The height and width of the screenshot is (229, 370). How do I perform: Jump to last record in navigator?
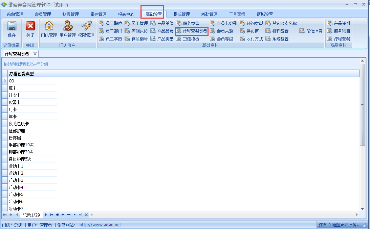pos(57,215)
